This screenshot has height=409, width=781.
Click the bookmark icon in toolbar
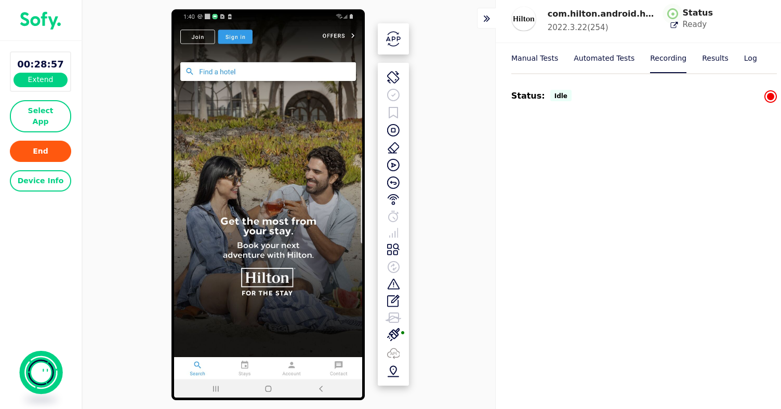point(393,113)
